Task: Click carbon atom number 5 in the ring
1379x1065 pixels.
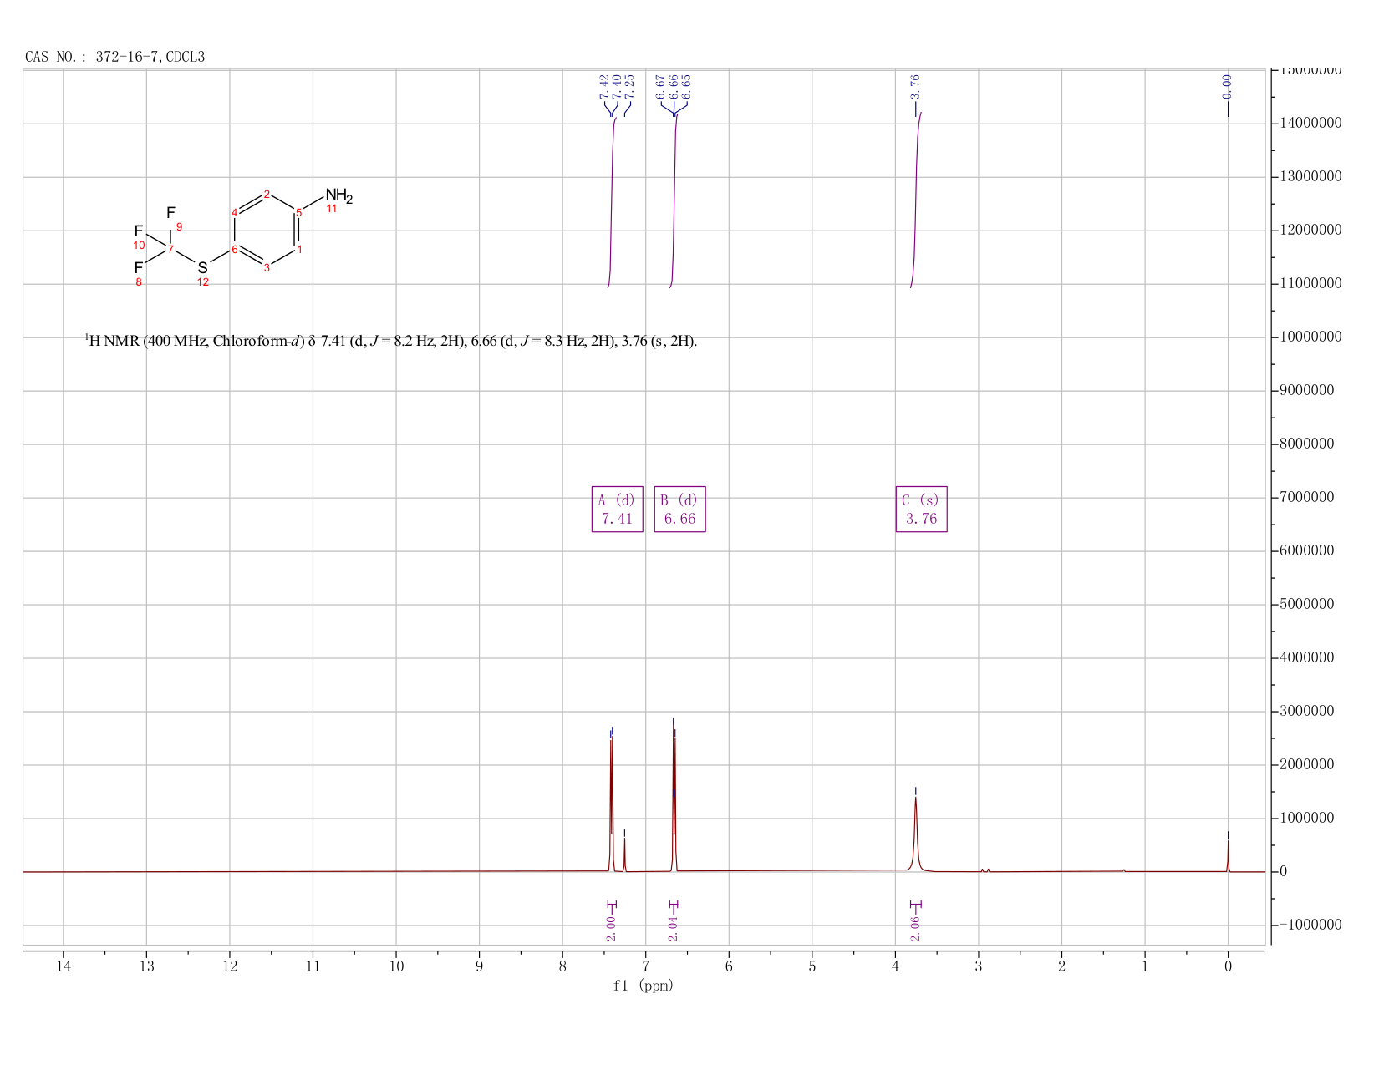Action: (x=298, y=212)
